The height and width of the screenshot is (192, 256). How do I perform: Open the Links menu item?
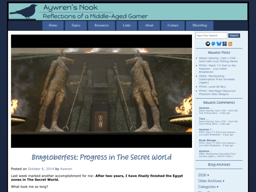(x=127, y=26)
